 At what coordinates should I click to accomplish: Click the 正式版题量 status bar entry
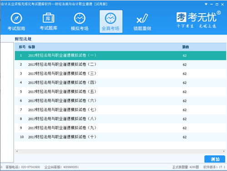pyautogui.click(x=186, y=167)
